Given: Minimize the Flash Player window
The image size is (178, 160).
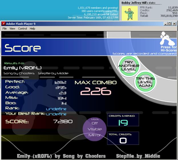Looking at the screenshot, I should (166, 24).
